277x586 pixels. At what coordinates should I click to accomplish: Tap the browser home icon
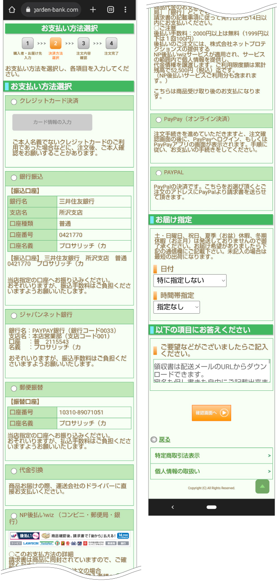[12, 10]
